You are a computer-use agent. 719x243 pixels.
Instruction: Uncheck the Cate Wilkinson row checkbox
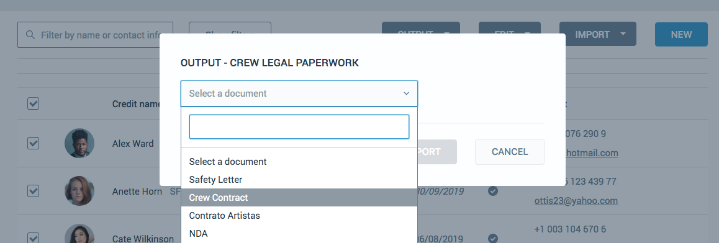click(x=33, y=238)
